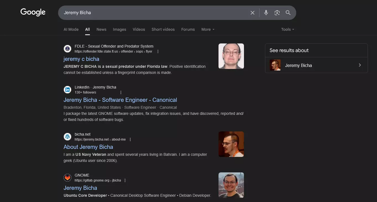Click the jeremy.bicha.net about-me URL
The height and width of the screenshot is (202, 377).
pos(100,139)
